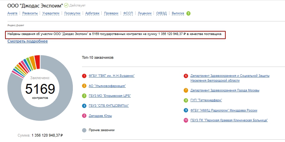Open the Выписка tab
This screenshot has width=285, height=142.
[178, 13]
